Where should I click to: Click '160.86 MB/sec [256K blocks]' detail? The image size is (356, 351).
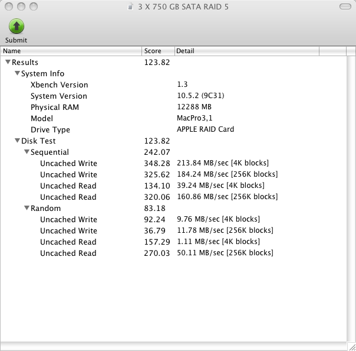coord(228,197)
